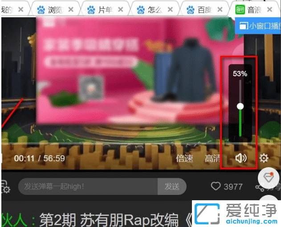Viewport: 281px width, 227px height.
Task: Open player settings gear icon
Action: (x=264, y=158)
